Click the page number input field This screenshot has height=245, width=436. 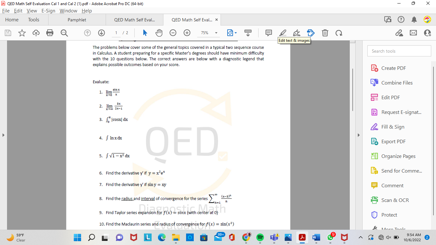[116, 33]
